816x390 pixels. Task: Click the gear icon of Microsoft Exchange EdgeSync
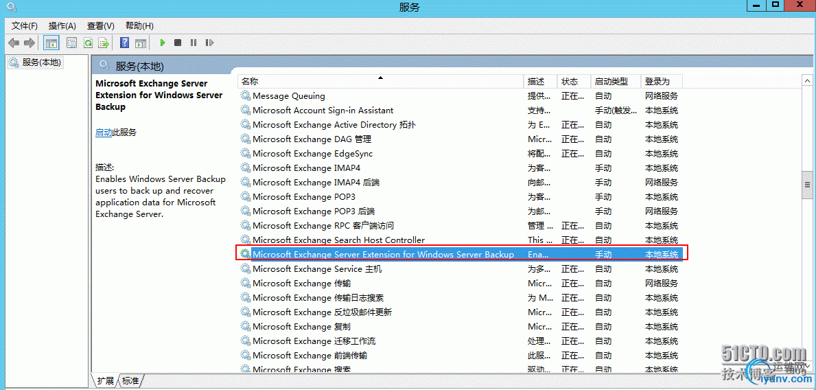[245, 154]
